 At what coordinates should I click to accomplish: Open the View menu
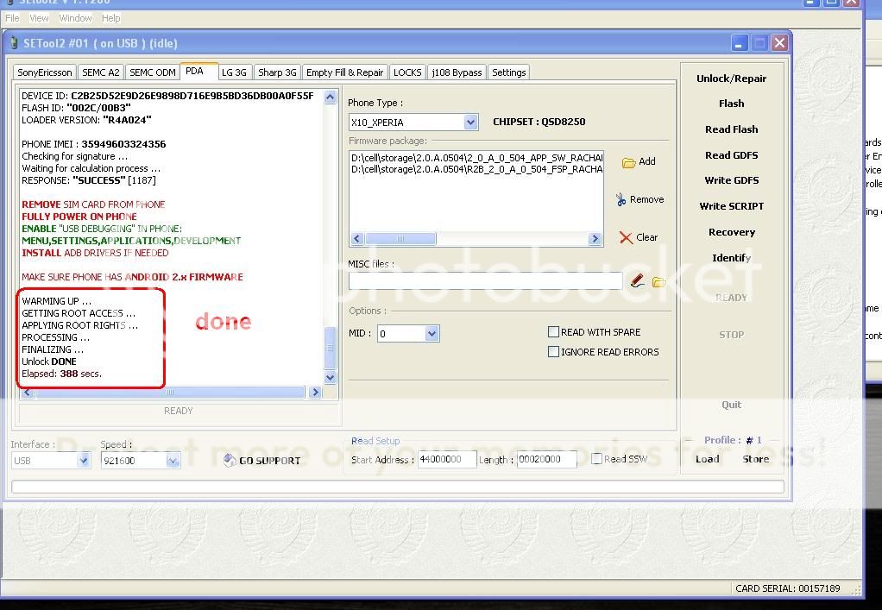pyautogui.click(x=39, y=19)
